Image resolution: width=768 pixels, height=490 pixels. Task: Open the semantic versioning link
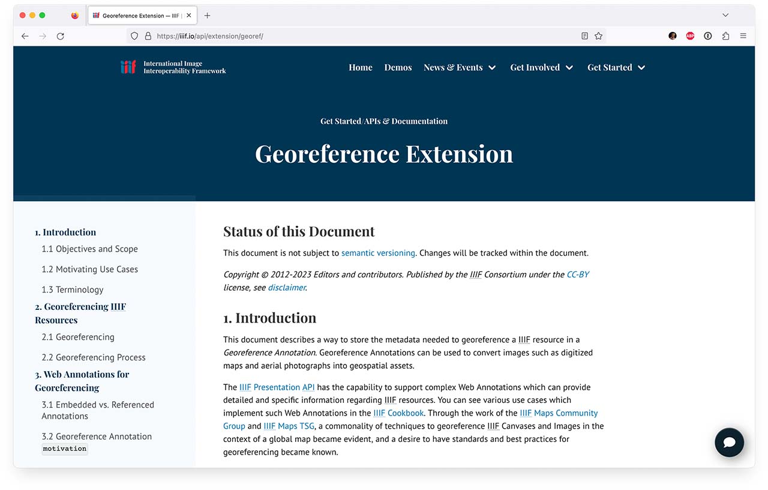tap(378, 253)
